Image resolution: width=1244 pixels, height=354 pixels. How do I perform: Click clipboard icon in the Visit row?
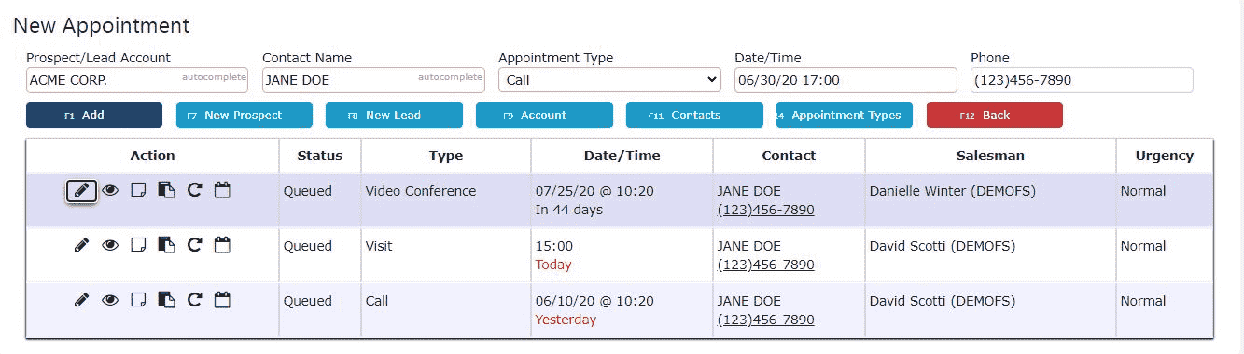point(166,246)
